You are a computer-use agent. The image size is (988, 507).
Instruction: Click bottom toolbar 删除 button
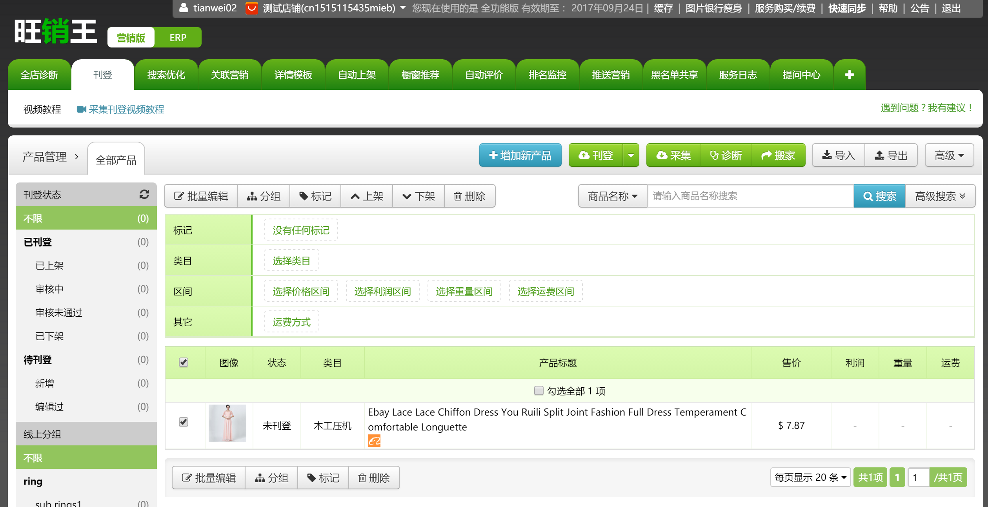(374, 478)
